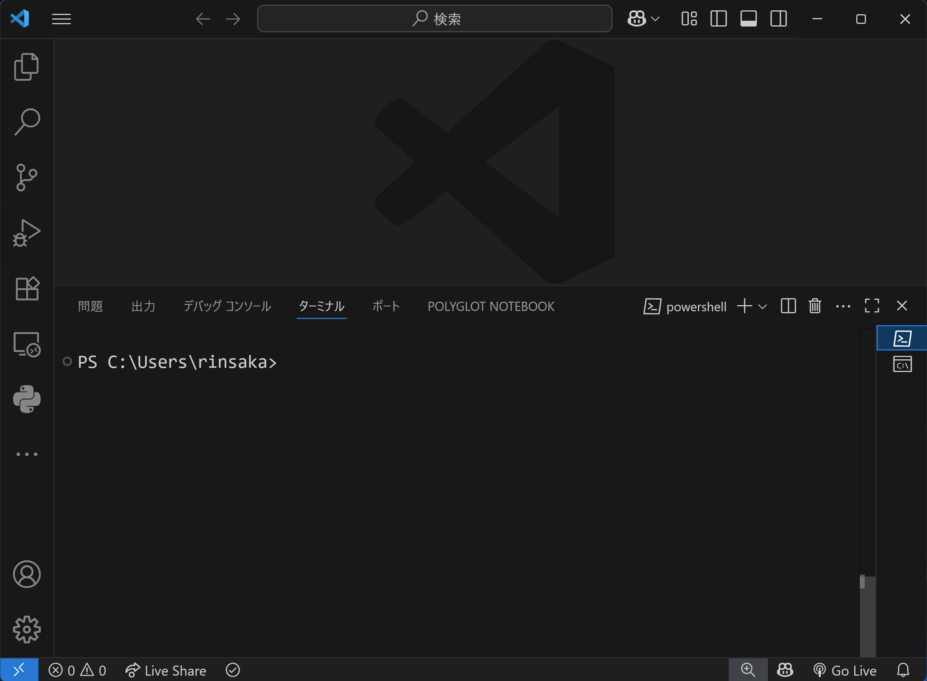Open the Run and Debug view
Screen dimensions: 927x681
[27, 233]
